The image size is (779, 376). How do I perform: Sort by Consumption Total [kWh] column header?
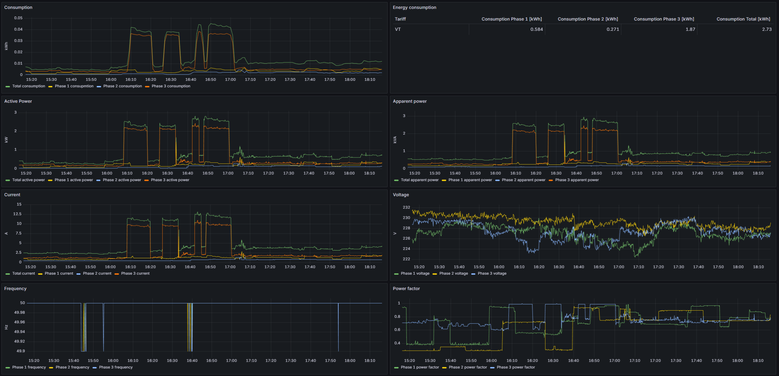[743, 19]
